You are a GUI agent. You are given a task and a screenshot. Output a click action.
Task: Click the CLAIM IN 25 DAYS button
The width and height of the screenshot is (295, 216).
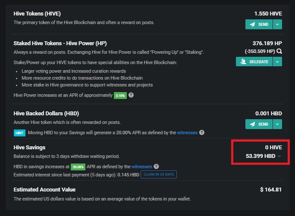pos(159,175)
